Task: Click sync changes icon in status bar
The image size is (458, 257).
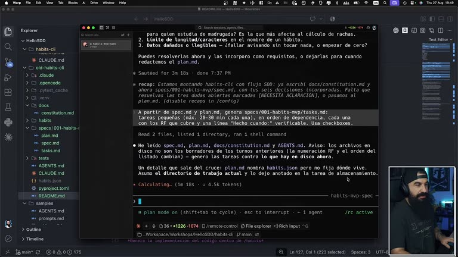Action: click(x=38, y=252)
